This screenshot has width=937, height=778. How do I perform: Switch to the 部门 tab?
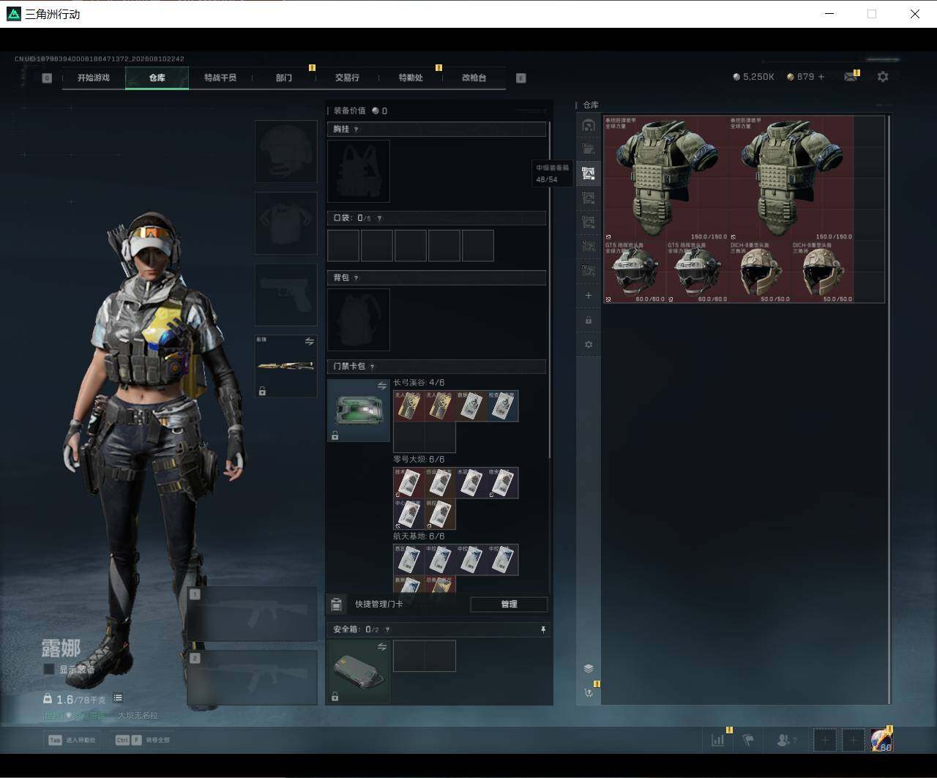pyautogui.click(x=284, y=78)
